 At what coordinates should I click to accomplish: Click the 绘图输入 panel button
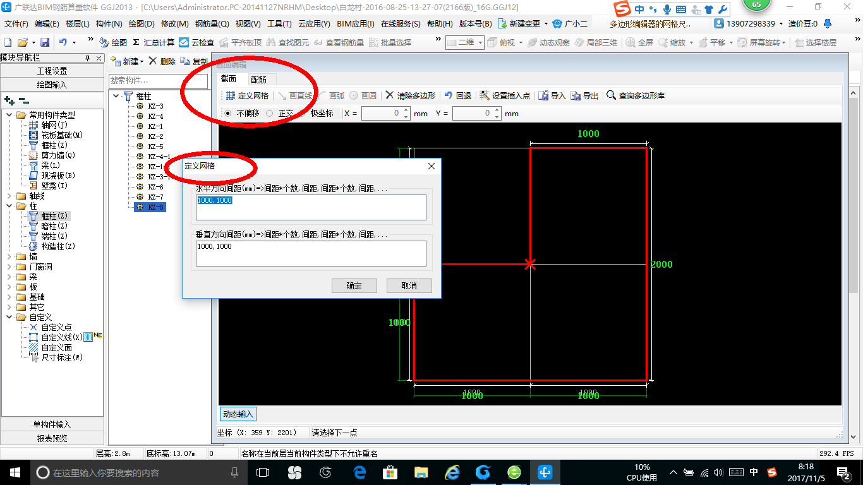point(52,85)
